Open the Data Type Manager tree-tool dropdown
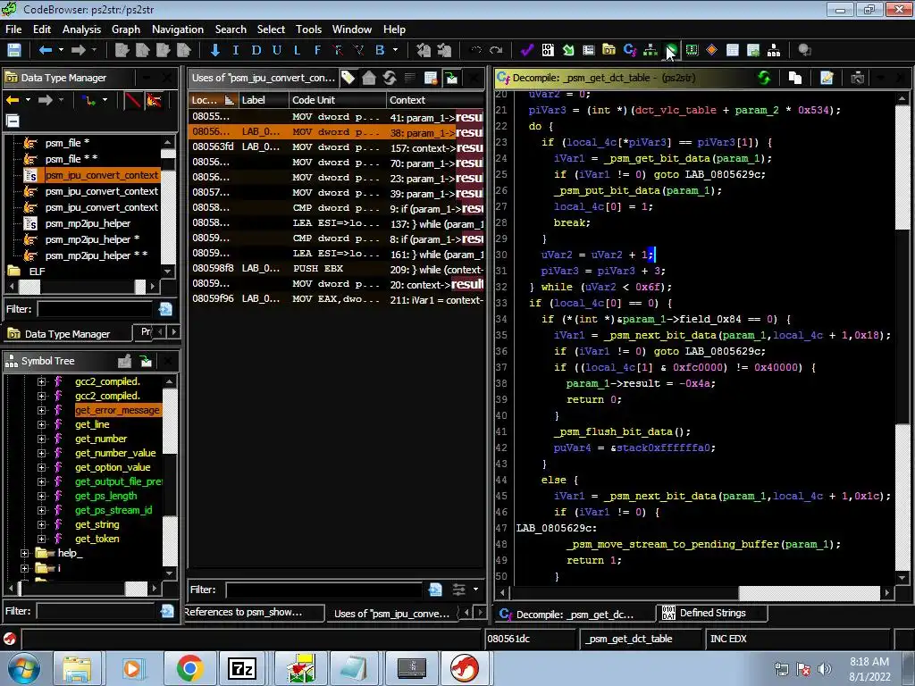 105,100
